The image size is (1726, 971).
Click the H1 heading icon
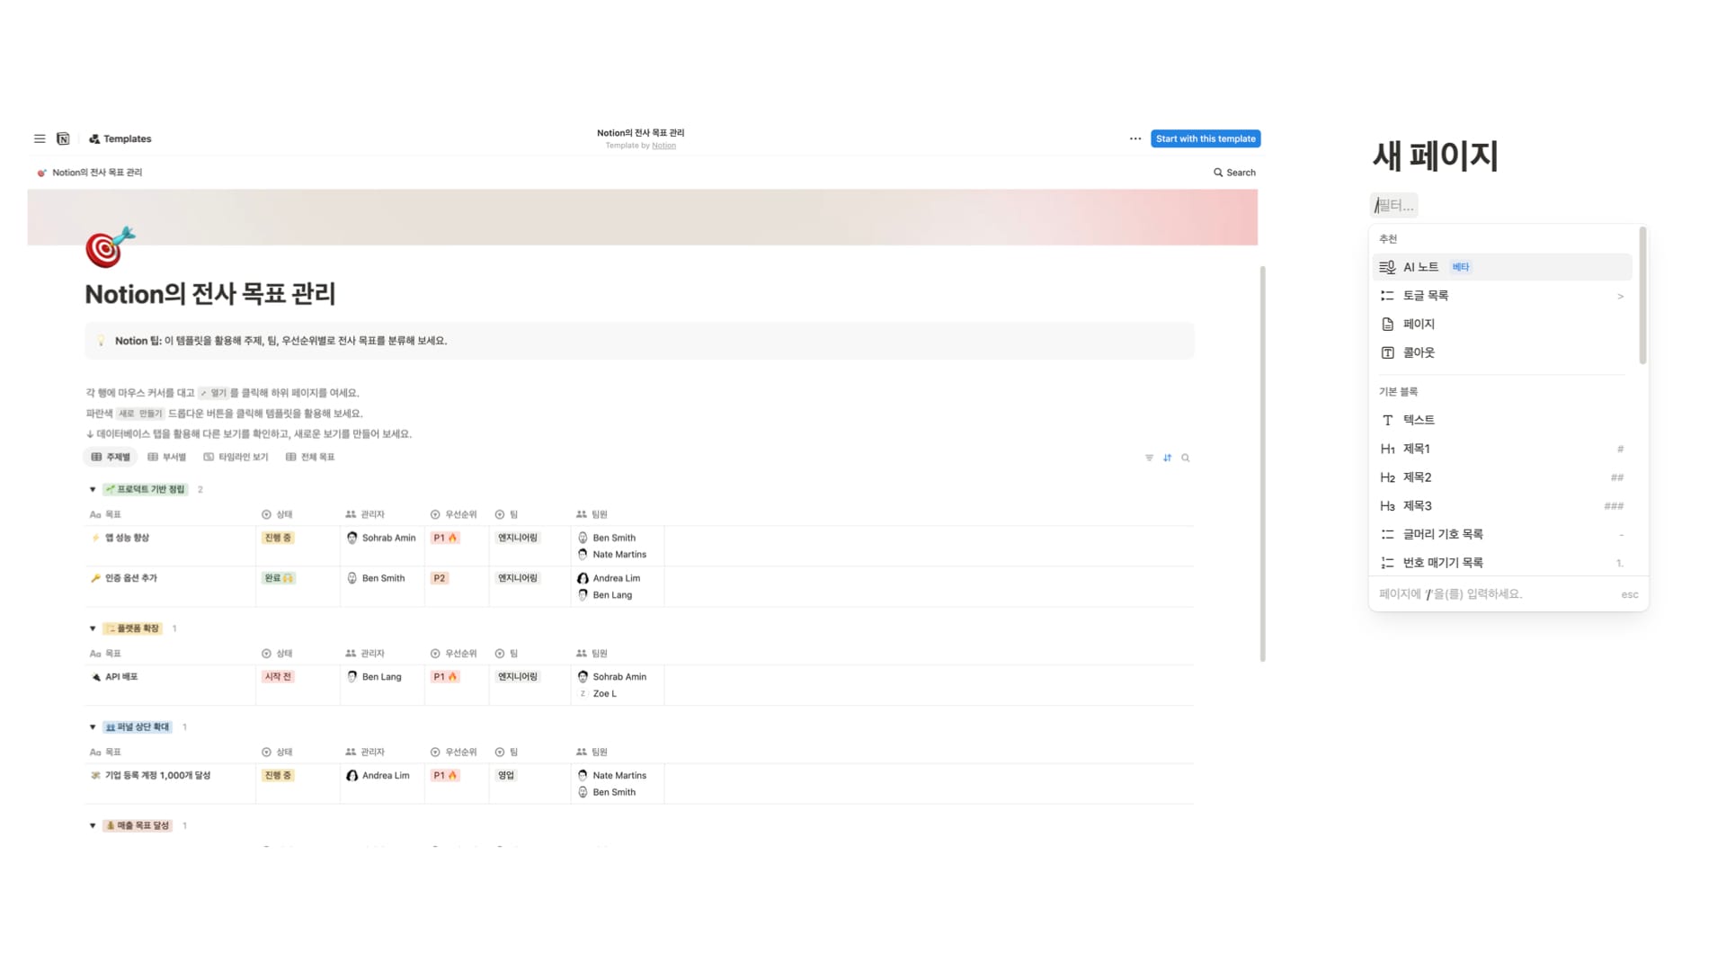[1387, 449]
